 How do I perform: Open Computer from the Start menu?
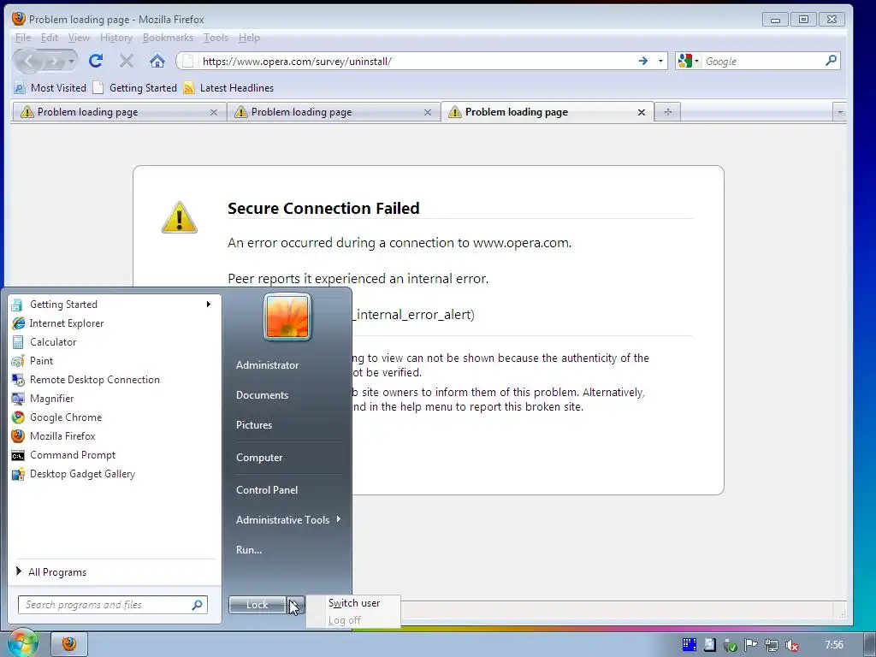point(259,458)
